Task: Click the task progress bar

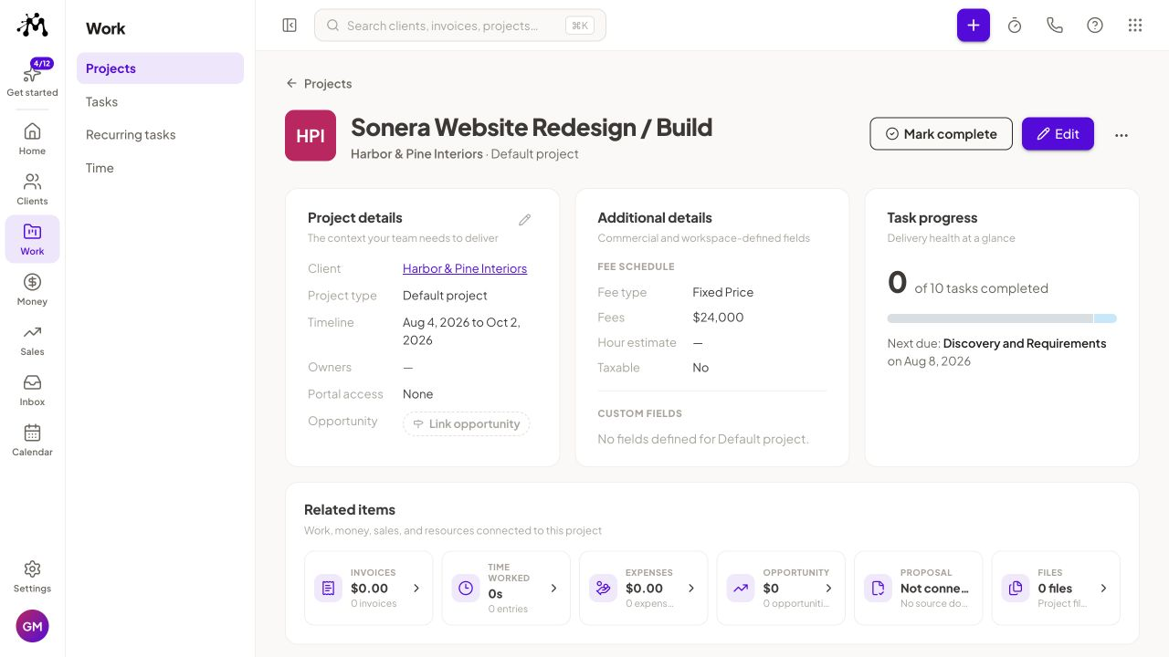Action: [1002, 318]
